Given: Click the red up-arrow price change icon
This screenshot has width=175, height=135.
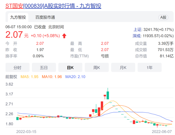Looking at the screenshot, I should click(64, 36).
